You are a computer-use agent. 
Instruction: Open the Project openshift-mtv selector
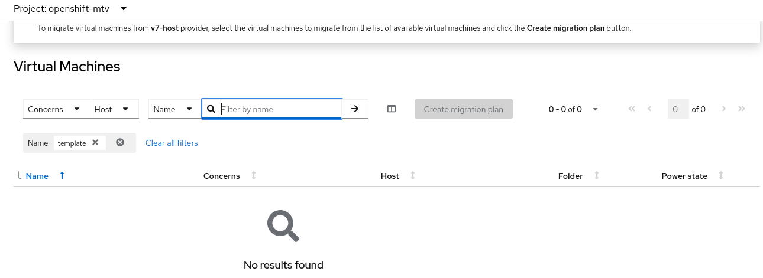[70, 9]
